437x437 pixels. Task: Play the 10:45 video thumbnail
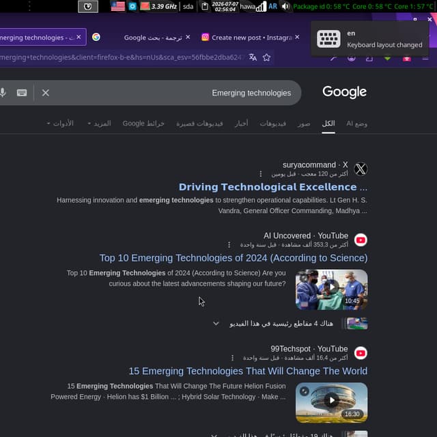331,290
